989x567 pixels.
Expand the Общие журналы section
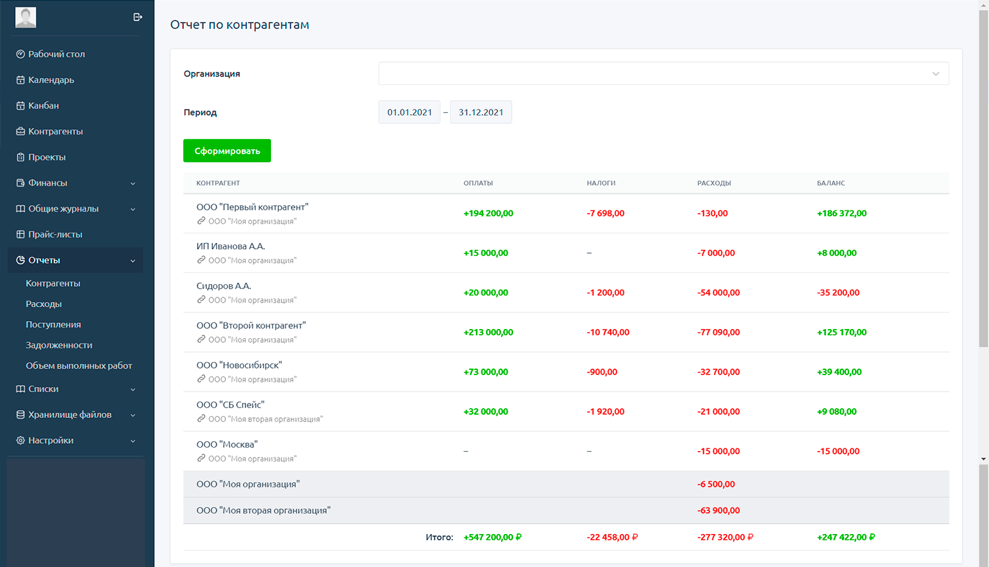76,208
